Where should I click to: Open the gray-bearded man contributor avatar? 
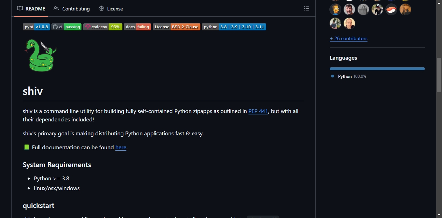pyautogui.click(x=349, y=9)
